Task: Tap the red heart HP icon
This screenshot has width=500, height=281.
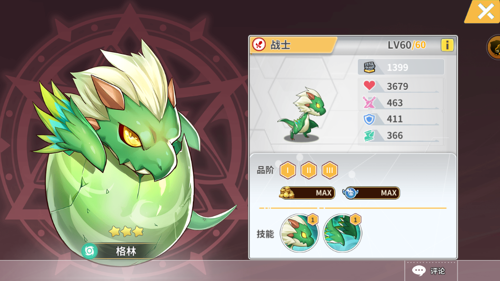Action: [x=369, y=85]
